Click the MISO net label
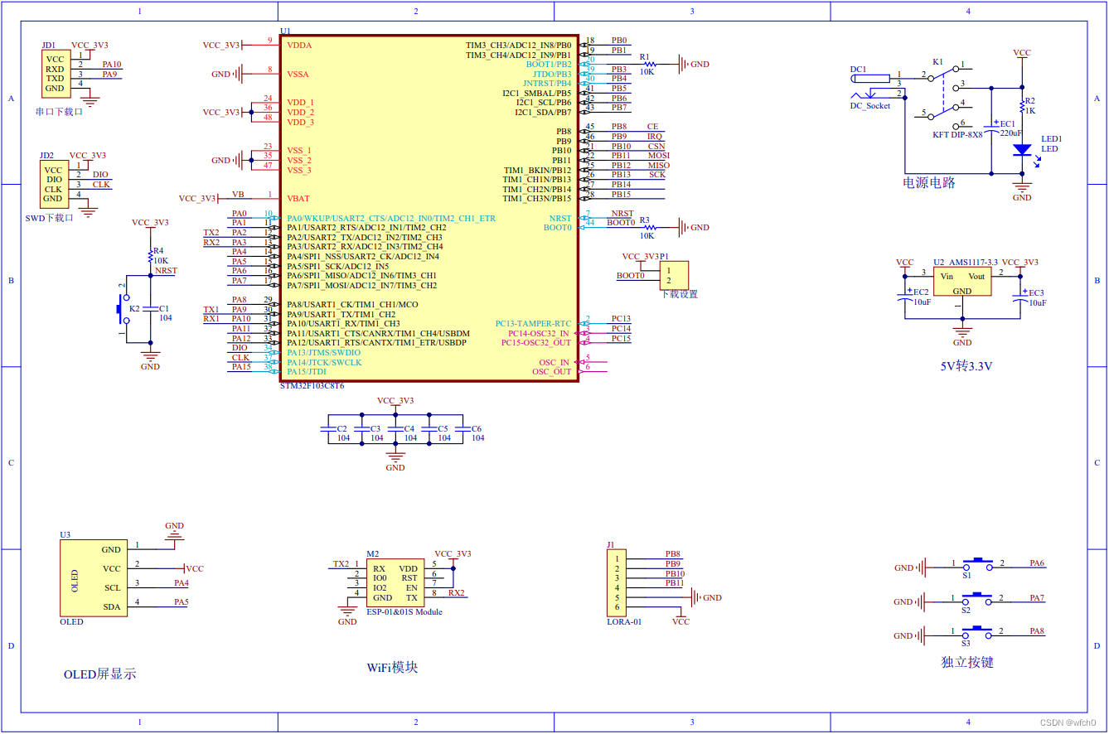 click(658, 165)
